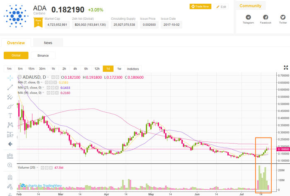Switch to the News tab
The width and height of the screenshot is (290, 196).
pos(48,43)
